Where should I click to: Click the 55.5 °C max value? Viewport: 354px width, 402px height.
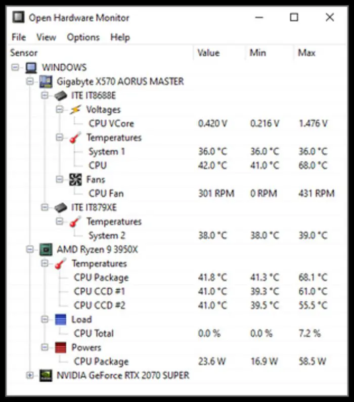pyautogui.click(x=313, y=305)
